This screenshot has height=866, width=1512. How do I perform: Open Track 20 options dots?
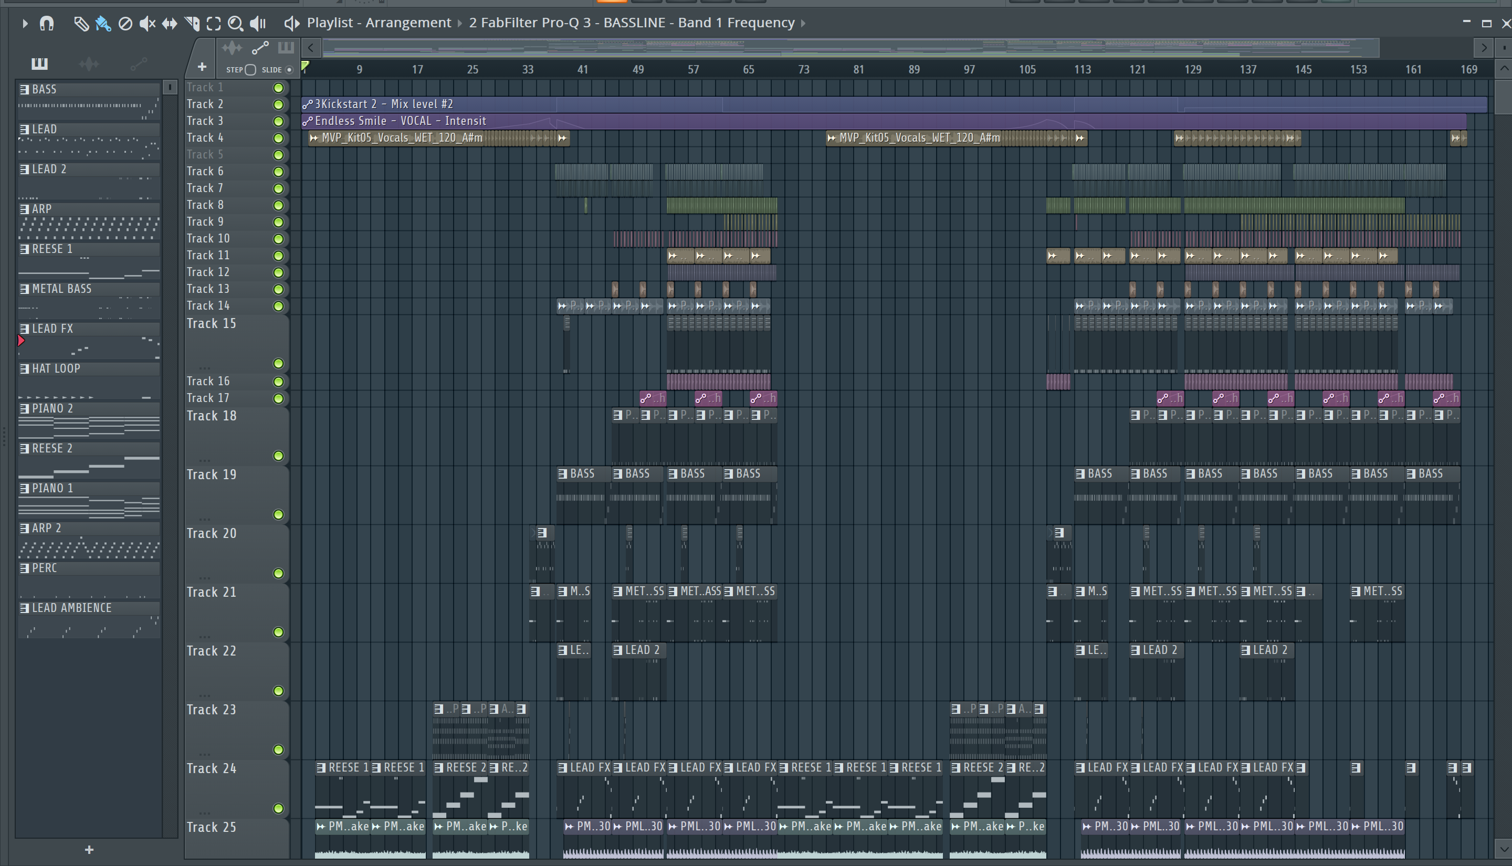pyautogui.click(x=205, y=578)
